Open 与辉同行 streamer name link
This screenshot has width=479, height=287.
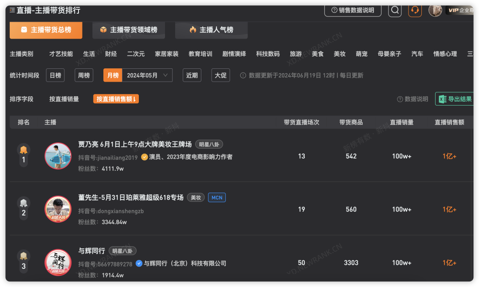(92, 251)
